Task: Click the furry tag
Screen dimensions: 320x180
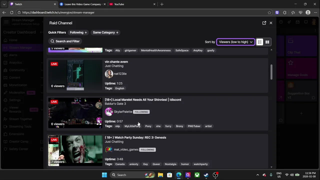Action: point(168,126)
